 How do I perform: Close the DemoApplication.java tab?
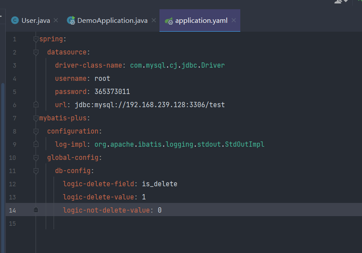click(154, 20)
